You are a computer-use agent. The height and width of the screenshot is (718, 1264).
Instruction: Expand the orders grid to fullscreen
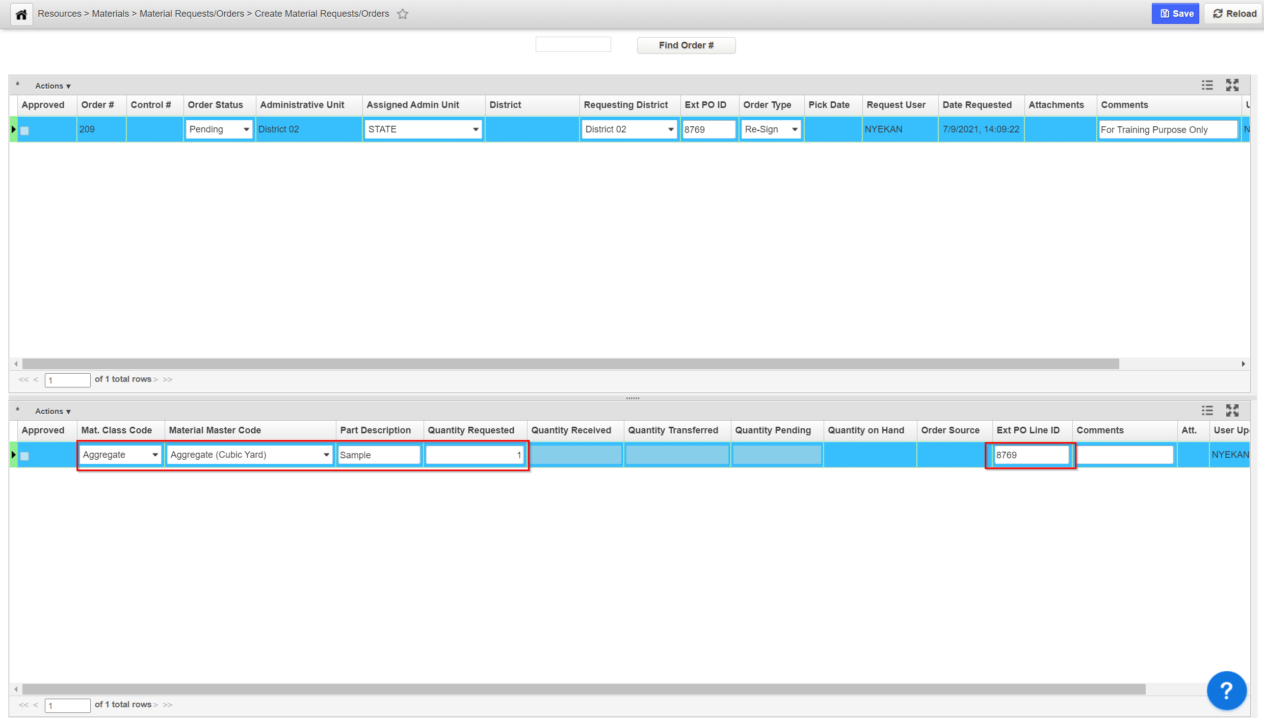(1232, 85)
